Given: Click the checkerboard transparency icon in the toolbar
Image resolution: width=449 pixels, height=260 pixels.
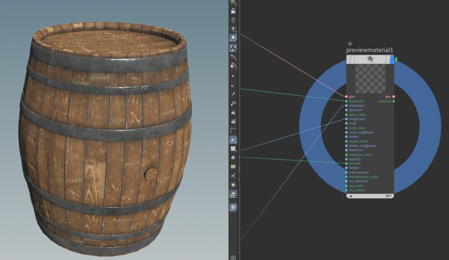Looking at the screenshot, I should [x=233, y=149].
